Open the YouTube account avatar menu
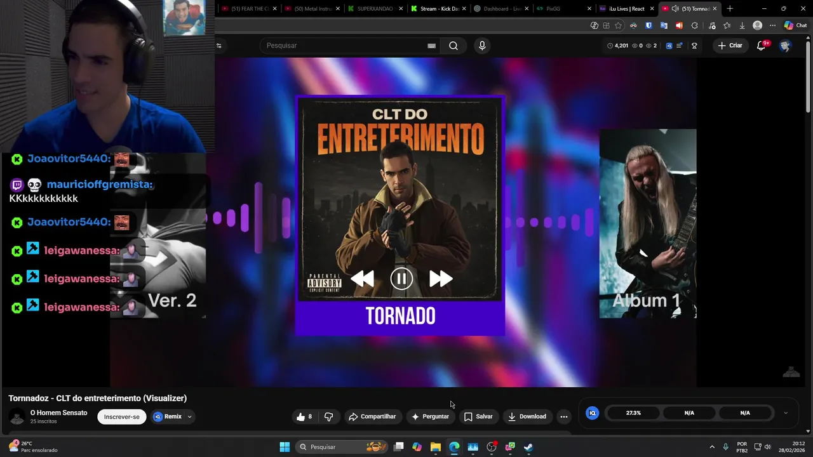This screenshot has width=813, height=457. [x=785, y=46]
